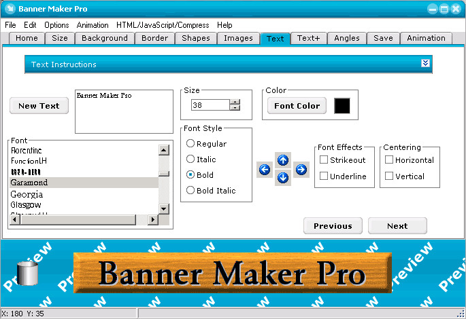Switch to the Animation tab

[x=426, y=38]
